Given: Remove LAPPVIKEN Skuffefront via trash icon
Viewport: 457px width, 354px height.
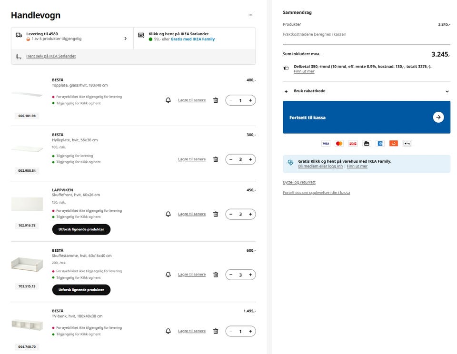Looking at the screenshot, I should 216,214.
